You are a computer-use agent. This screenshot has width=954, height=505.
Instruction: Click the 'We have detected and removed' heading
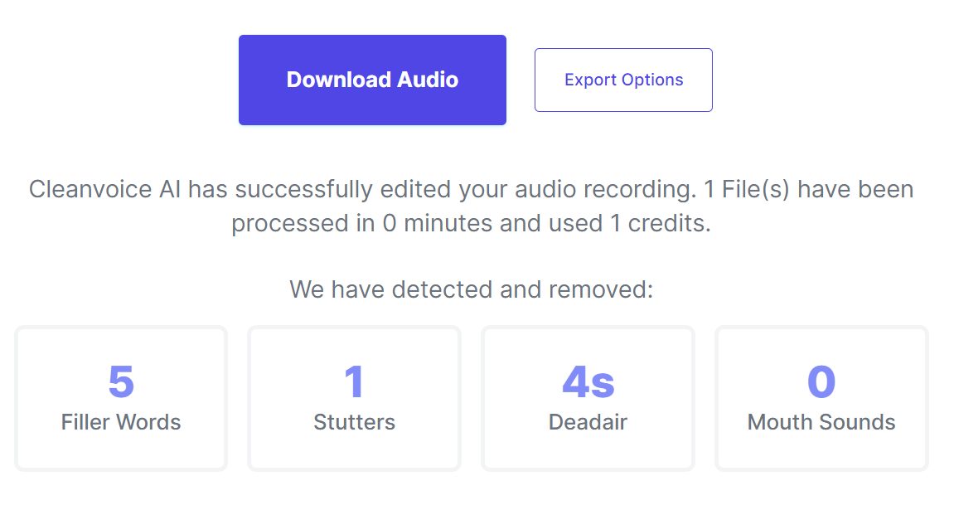tap(472, 289)
